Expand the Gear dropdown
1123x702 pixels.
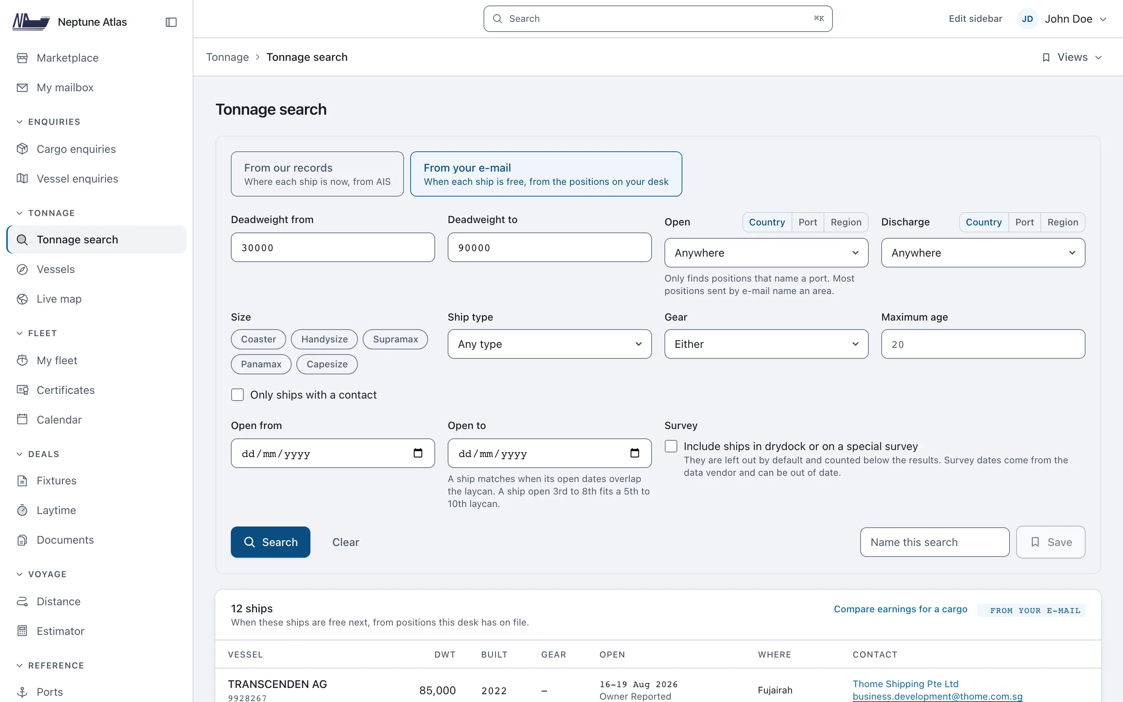766,344
